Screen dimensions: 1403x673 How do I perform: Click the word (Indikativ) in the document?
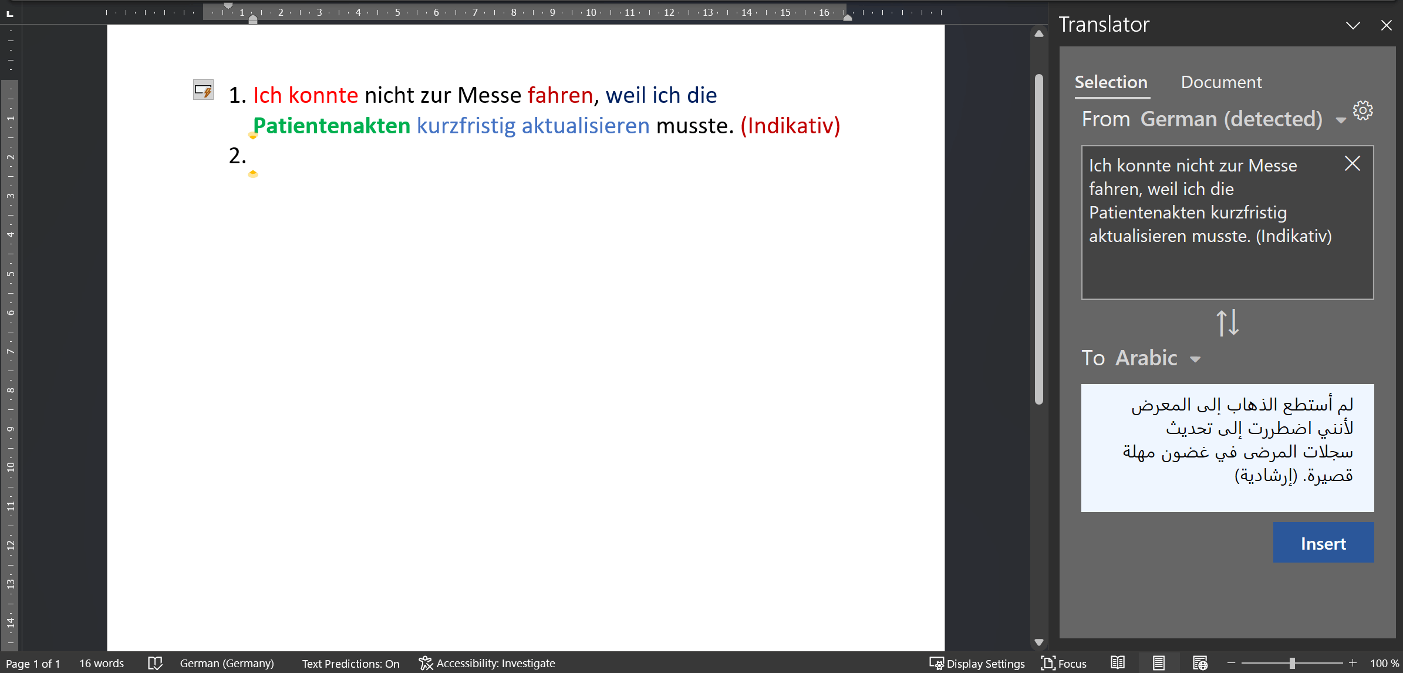[x=790, y=126]
